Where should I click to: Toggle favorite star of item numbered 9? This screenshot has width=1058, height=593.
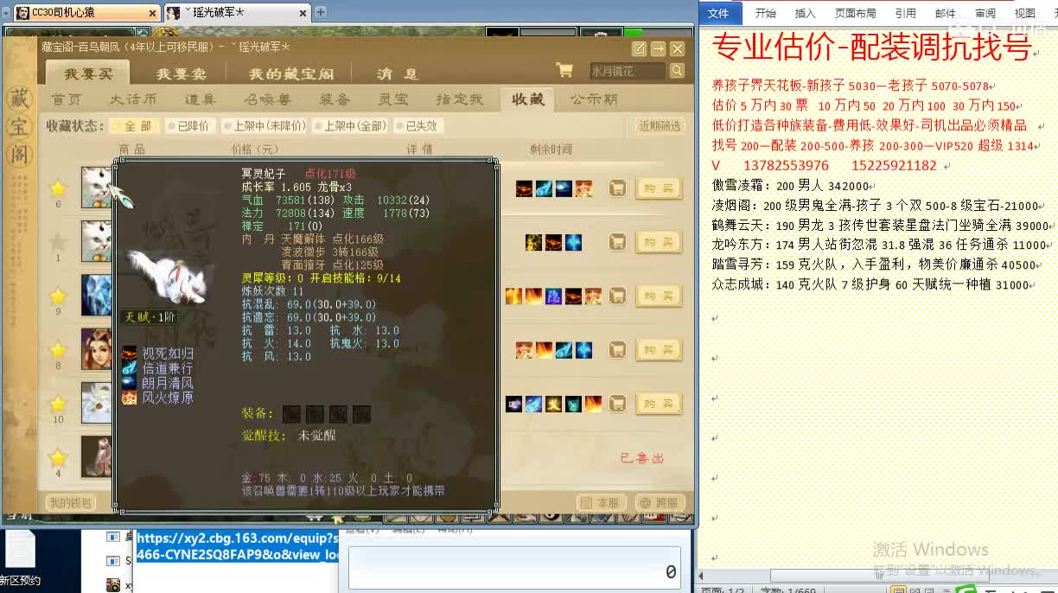[x=58, y=296]
